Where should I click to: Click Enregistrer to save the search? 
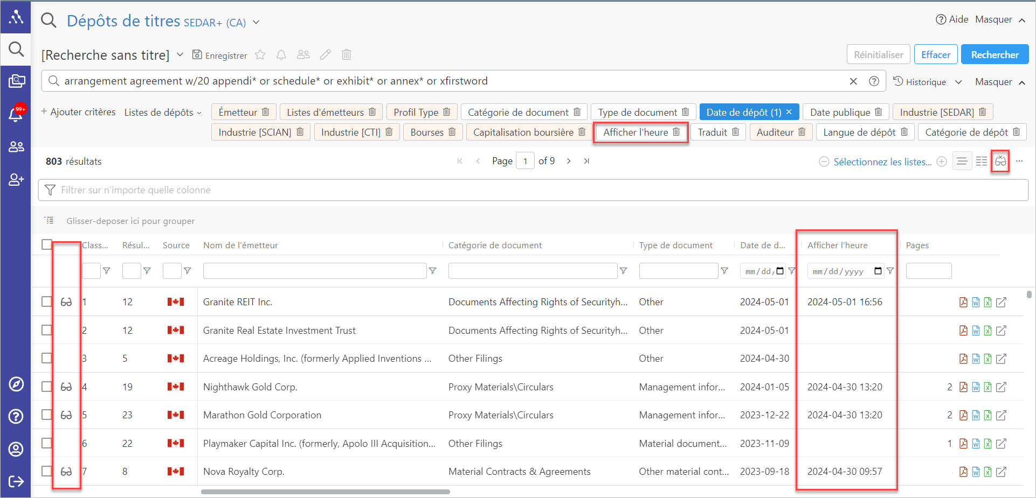tap(220, 55)
